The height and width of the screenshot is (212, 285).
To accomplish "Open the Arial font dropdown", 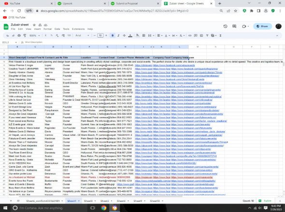I will [x=82, y=36].
